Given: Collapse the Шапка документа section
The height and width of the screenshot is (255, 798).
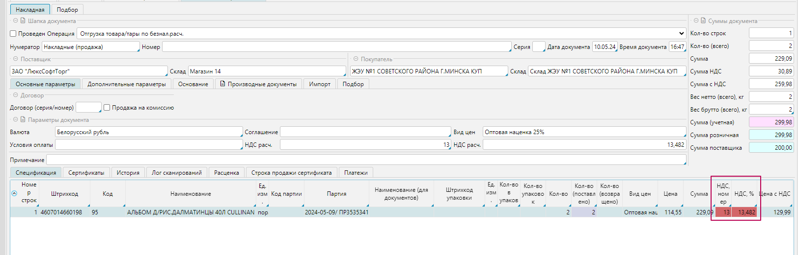Looking at the screenshot, I should click(x=16, y=21).
